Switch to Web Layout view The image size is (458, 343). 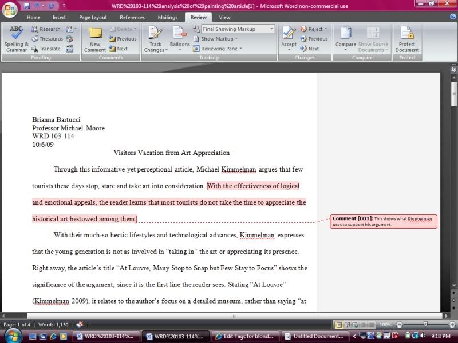355,325
